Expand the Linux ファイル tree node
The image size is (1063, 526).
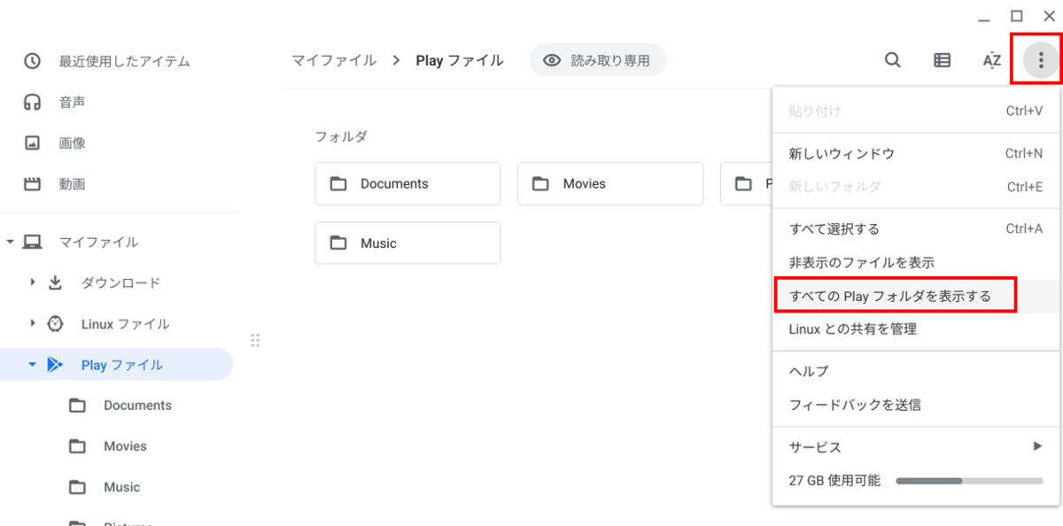tap(33, 323)
